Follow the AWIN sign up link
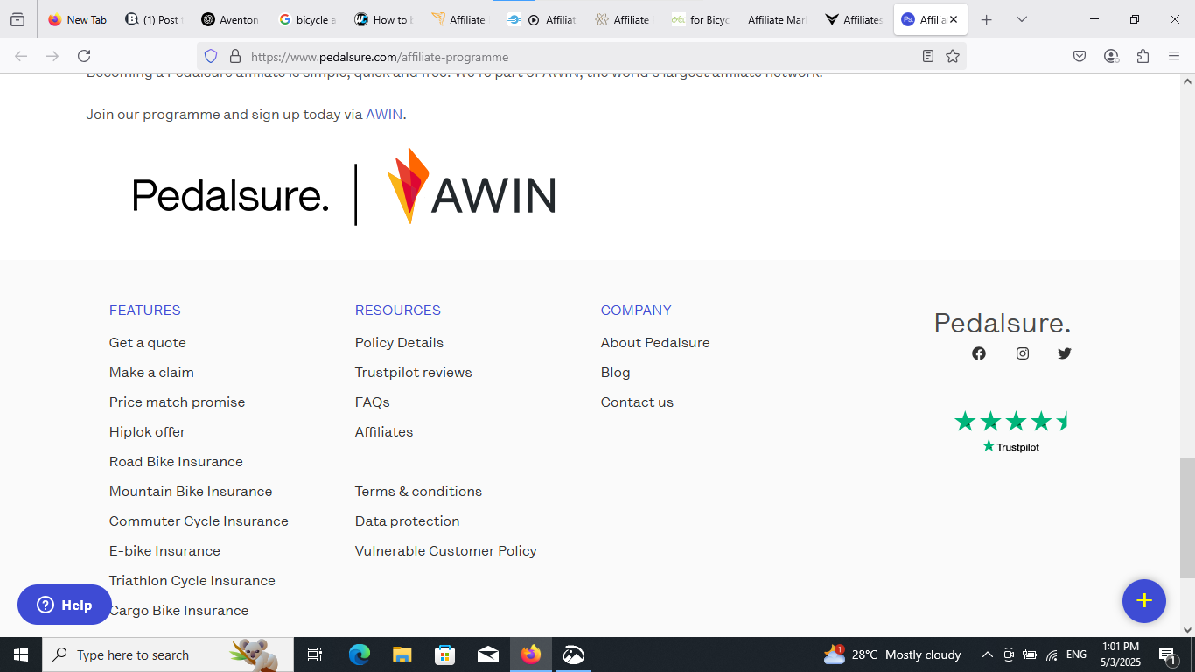 tap(384, 114)
